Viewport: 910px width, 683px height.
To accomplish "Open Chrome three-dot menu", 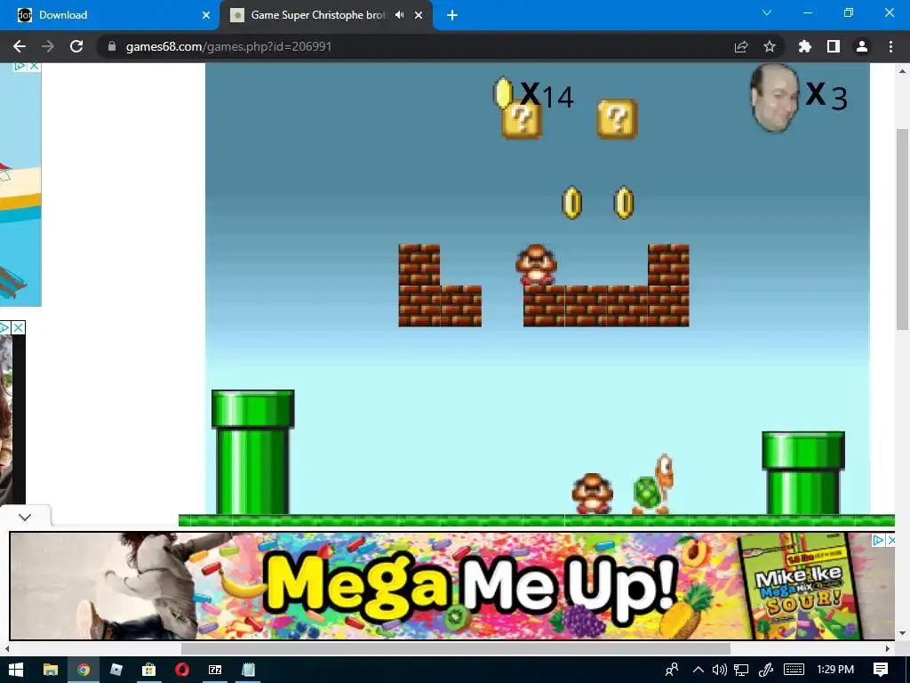I will coord(890,46).
